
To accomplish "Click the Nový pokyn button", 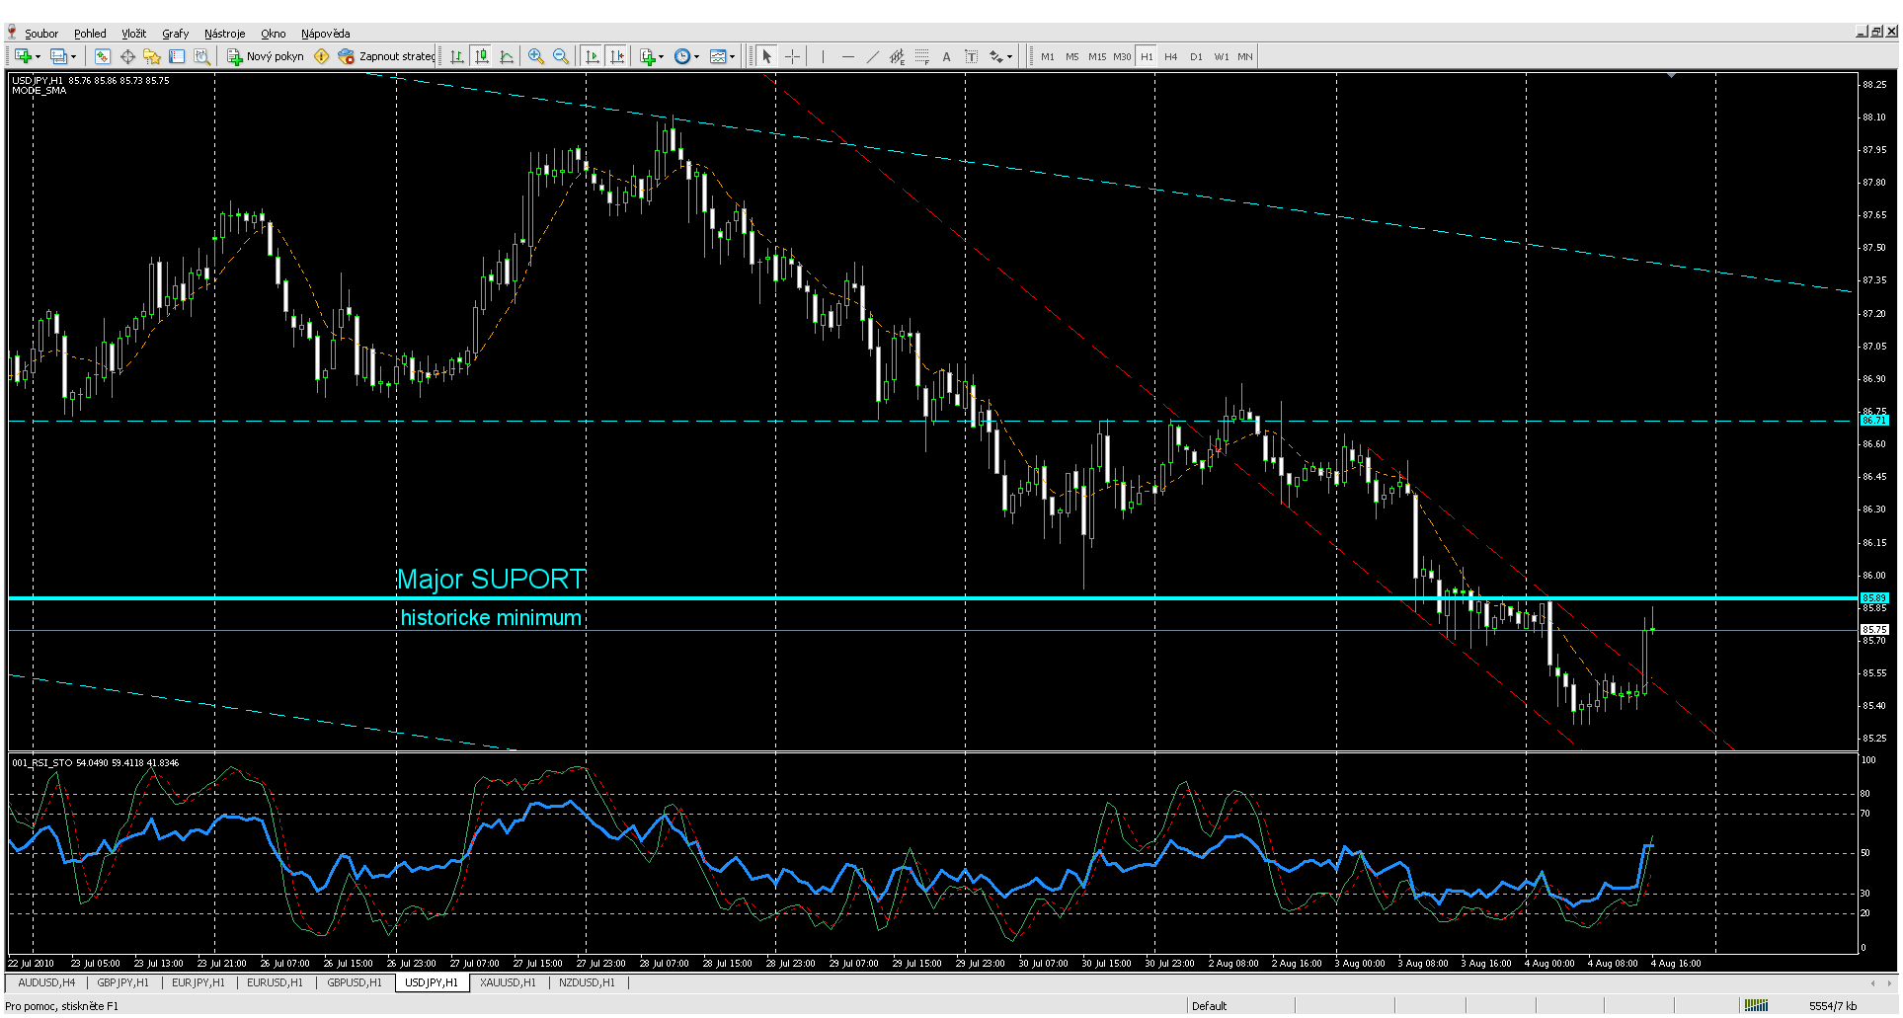I will (266, 56).
